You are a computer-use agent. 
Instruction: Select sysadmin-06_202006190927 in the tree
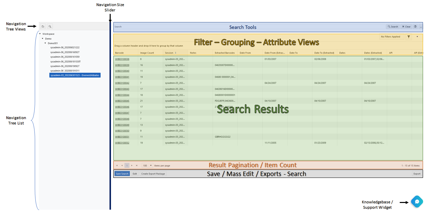[65, 66]
